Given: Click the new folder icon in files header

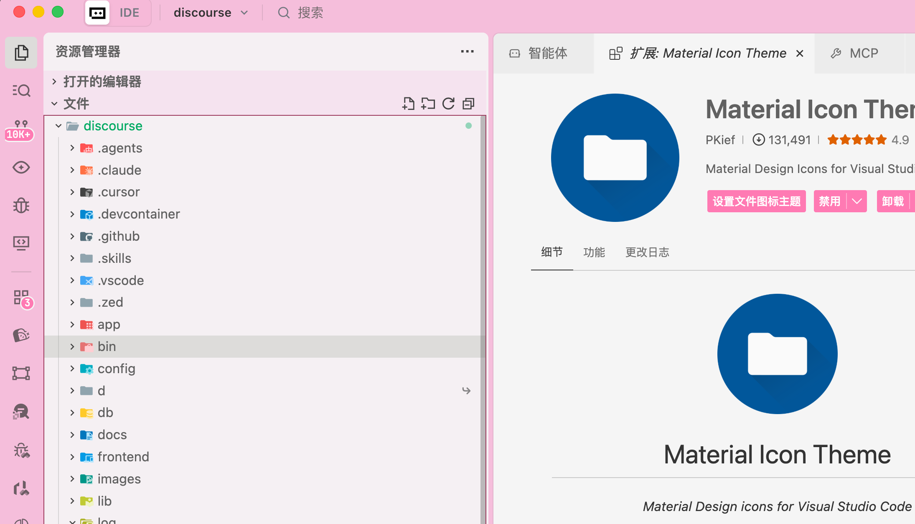Looking at the screenshot, I should [428, 104].
